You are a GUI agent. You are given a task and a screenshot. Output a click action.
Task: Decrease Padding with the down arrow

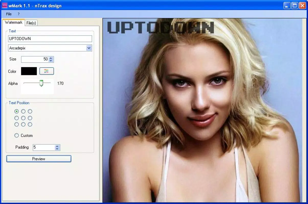(57, 149)
